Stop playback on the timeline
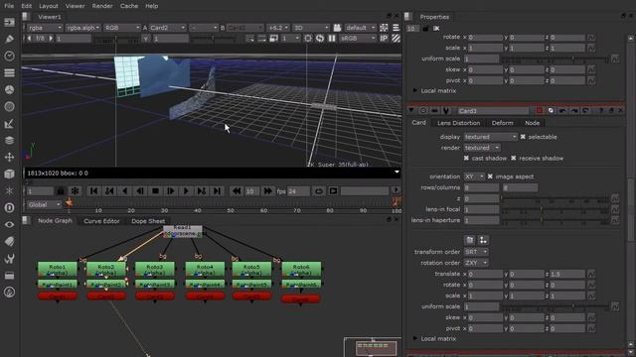This screenshot has height=357, width=636. 155,191
